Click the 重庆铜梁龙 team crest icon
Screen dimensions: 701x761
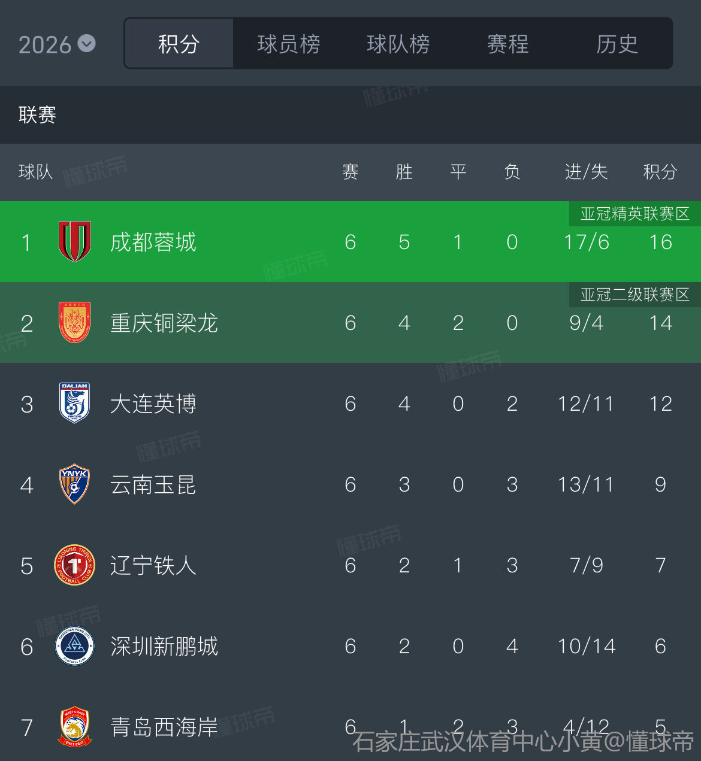tap(75, 323)
